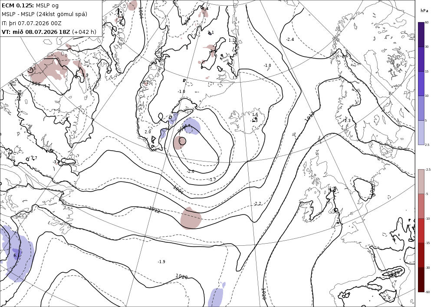Click the light lavender 2.5–5 hPa legend swatch

(x=421, y=132)
